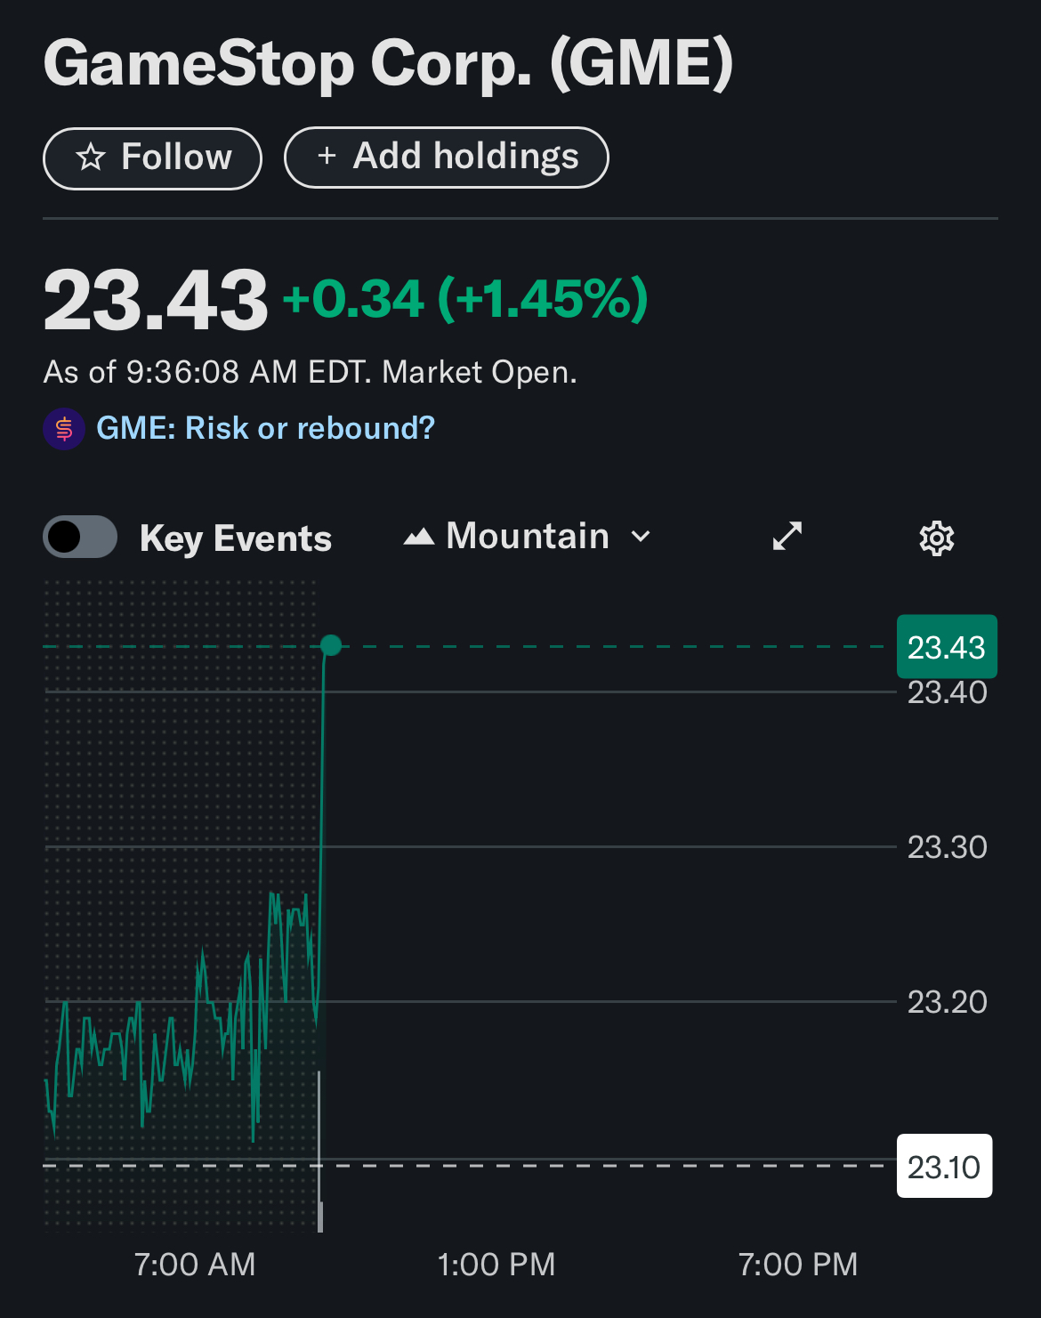Click the 23.10 previous close label

pyautogui.click(x=944, y=1166)
